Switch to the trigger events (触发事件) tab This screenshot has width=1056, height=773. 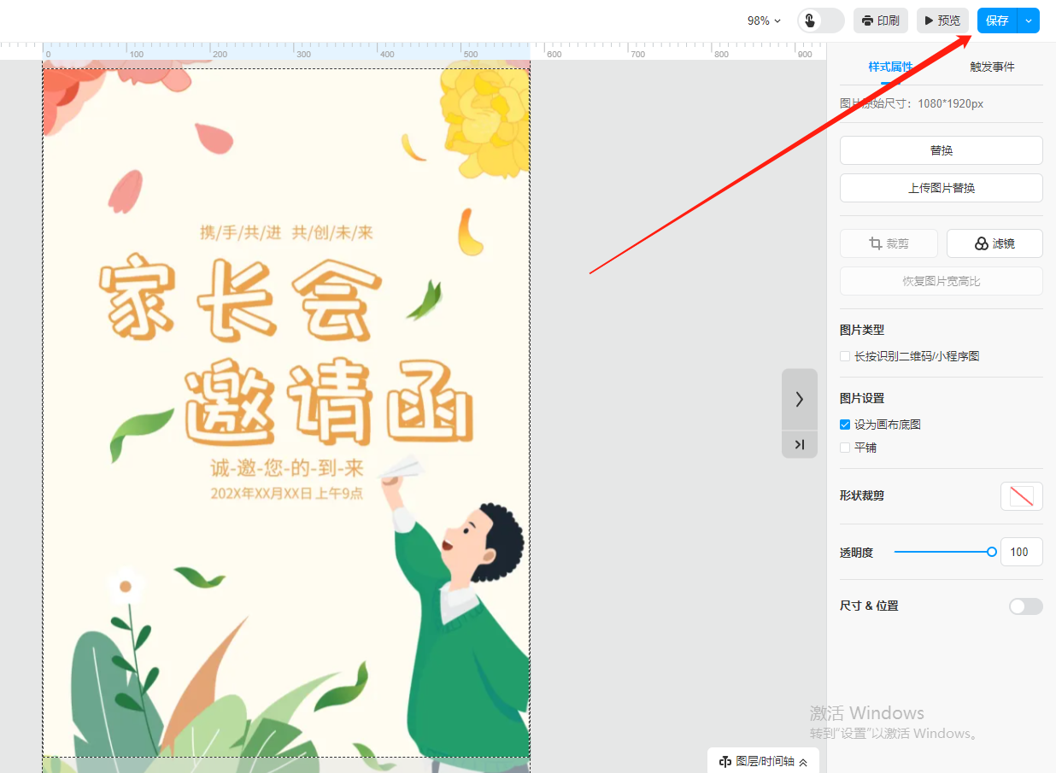992,67
